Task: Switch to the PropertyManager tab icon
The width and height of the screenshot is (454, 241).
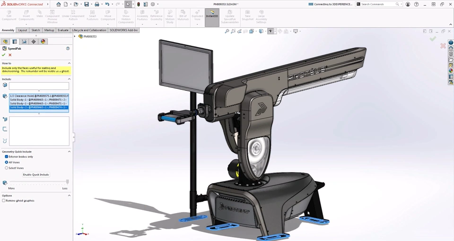Action: tap(15, 42)
